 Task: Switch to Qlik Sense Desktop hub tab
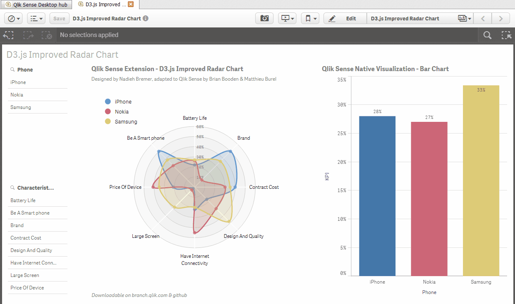(x=36, y=5)
